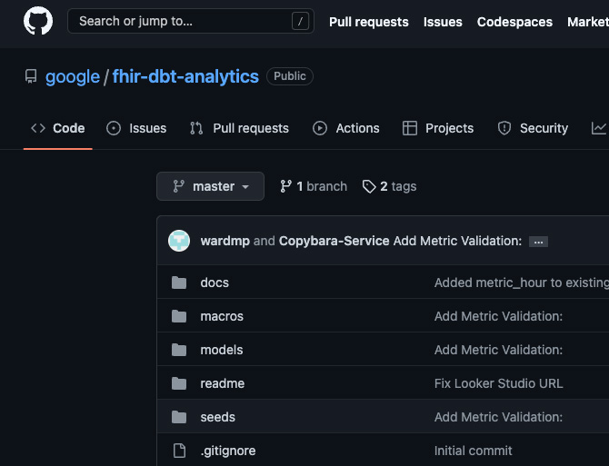Viewport: 609px width, 466px height.
Task: Open the master branch dropdown
Action: (210, 186)
